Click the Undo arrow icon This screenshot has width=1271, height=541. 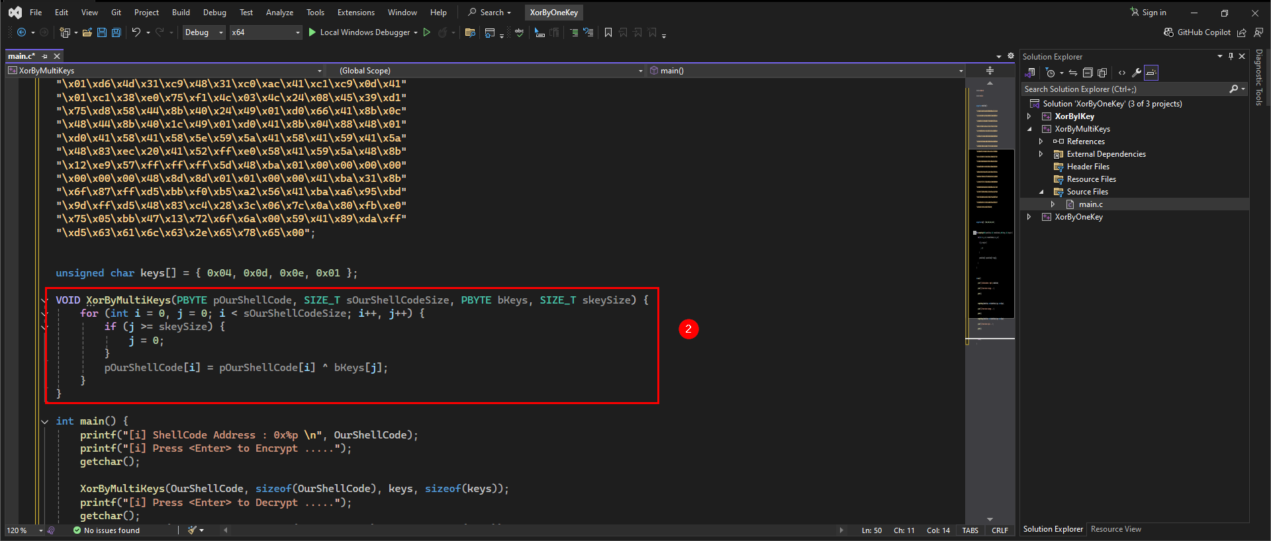(136, 32)
